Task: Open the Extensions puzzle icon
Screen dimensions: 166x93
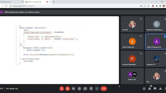Action: pyautogui.click(x=157, y=6)
